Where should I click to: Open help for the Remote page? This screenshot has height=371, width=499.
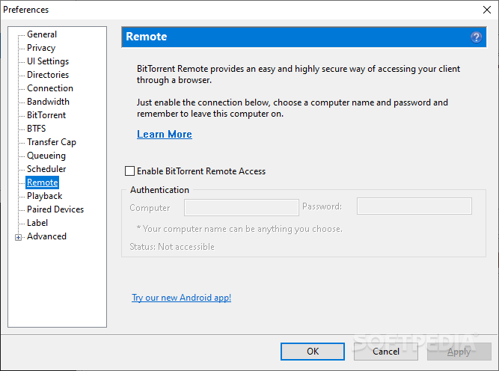coord(476,37)
